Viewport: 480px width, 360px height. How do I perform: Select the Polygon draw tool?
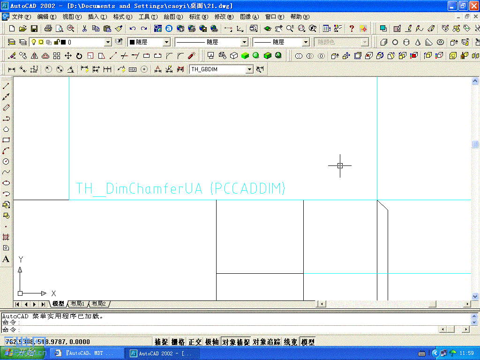tap(6, 129)
